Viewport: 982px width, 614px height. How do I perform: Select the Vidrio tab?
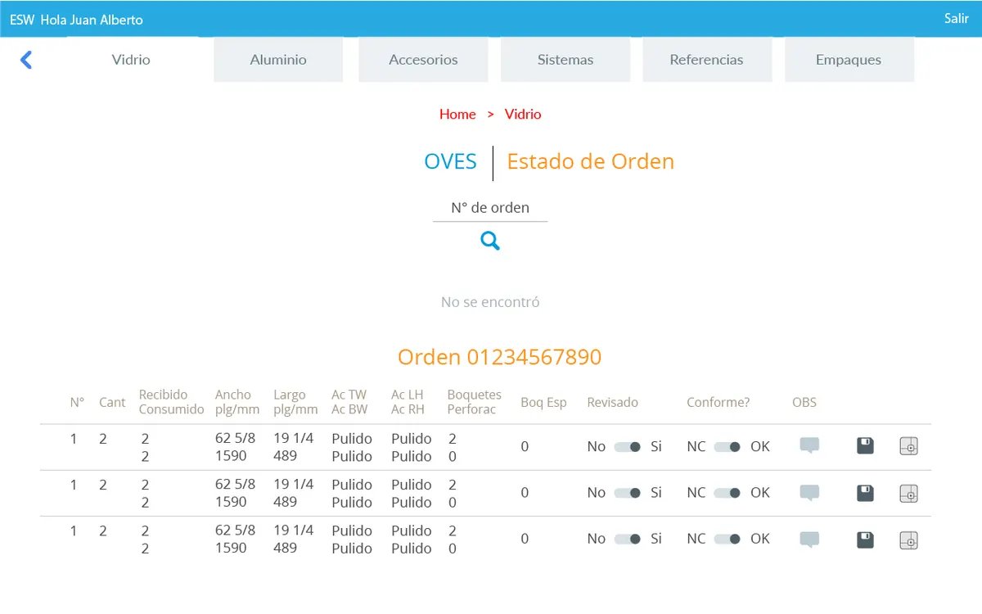(x=131, y=60)
